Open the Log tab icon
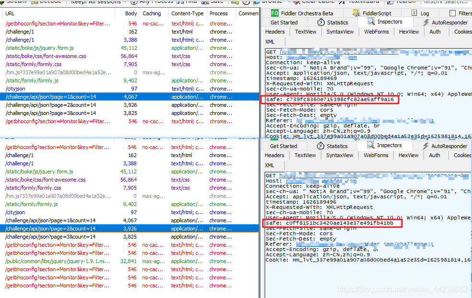472x298 pixels. pyautogui.click(x=414, y=13)
